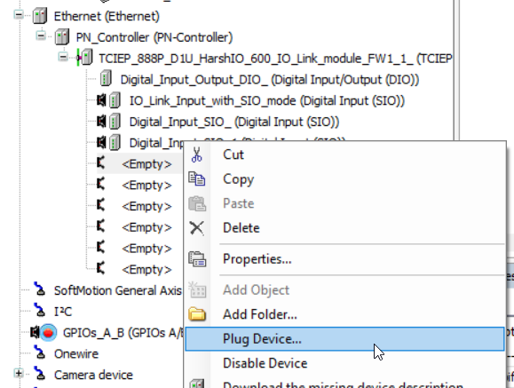Collapse the TCIEP_888P module node
The width and height of the screenshot is (514, 388).
coord(63,57)
